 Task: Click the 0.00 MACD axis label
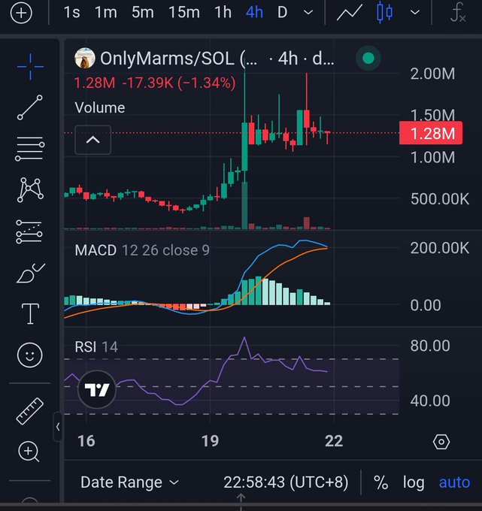pos(426,305)
